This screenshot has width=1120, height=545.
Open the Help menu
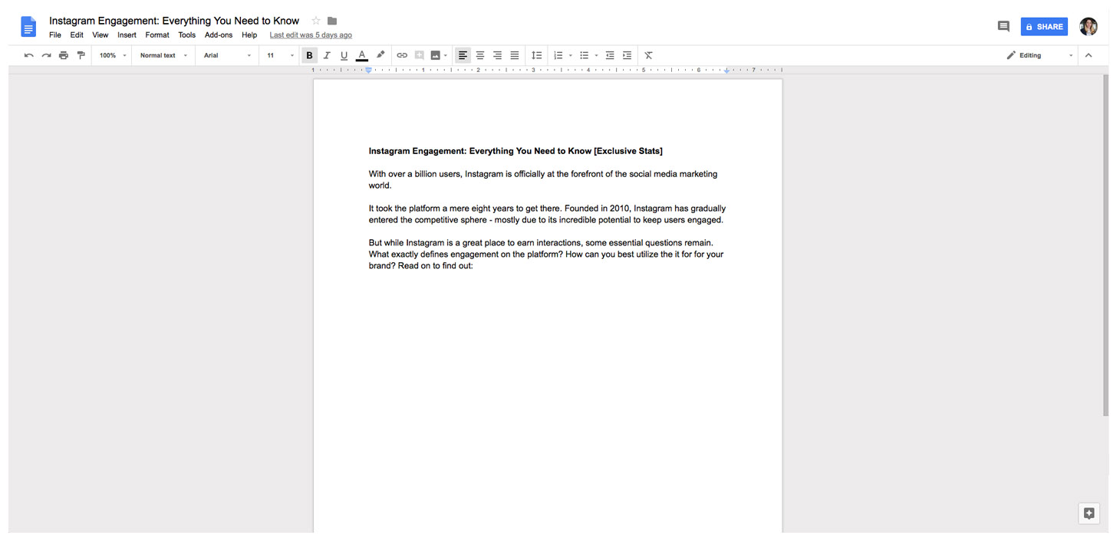click(x=249, y=35)
